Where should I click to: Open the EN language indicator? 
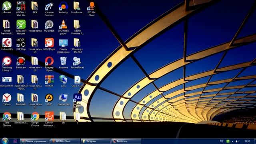(x=221, y=141)
